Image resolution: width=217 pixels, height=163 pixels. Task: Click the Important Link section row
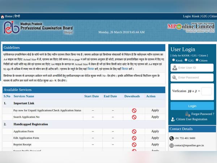click(84, 103)
